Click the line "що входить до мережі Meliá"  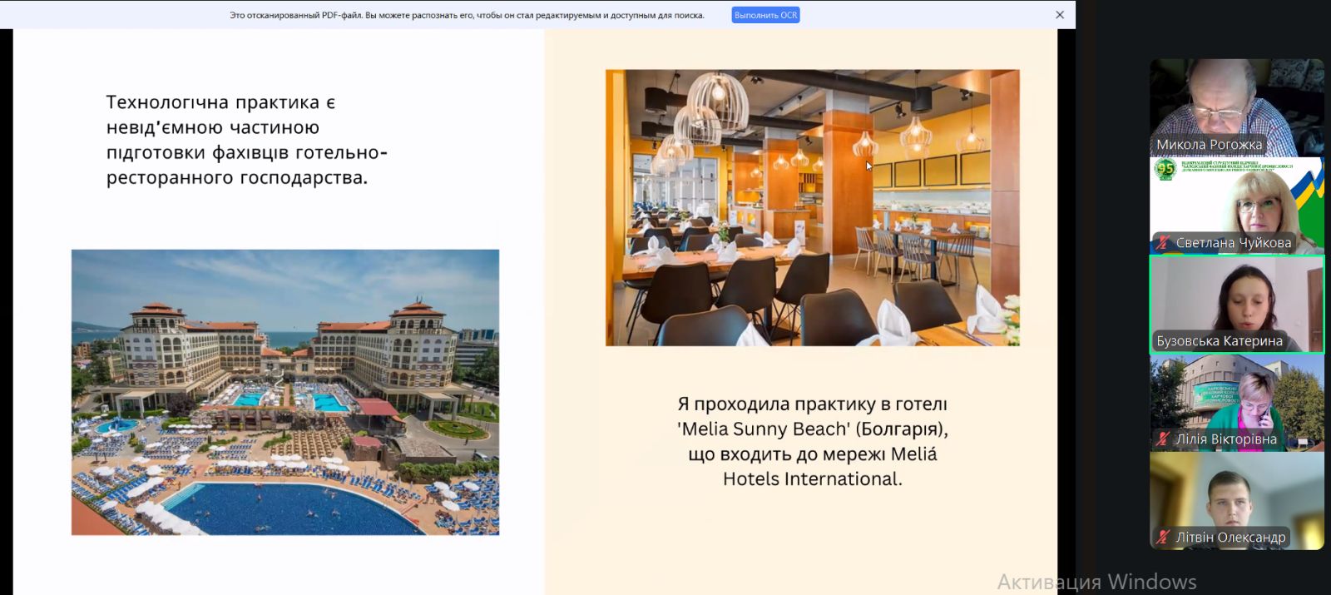click(x=813, y=454)
